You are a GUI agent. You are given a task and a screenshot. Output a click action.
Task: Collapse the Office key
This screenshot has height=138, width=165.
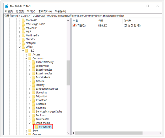point(19,47)
